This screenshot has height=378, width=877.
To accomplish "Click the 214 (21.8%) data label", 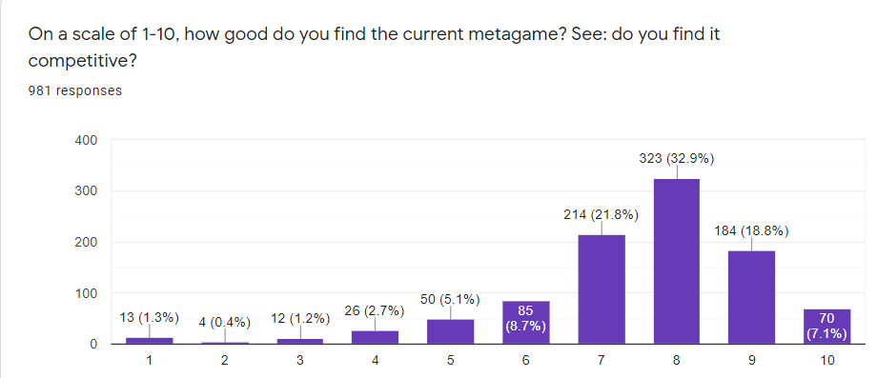I will 602,215.
